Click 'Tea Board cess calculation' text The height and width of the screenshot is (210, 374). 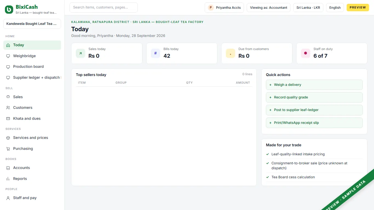pyautogui.click(x=293, y=177)
